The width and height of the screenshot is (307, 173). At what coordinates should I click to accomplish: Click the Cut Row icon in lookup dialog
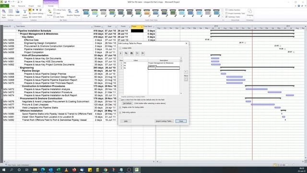pyautogui.click(x=121, y=53)
